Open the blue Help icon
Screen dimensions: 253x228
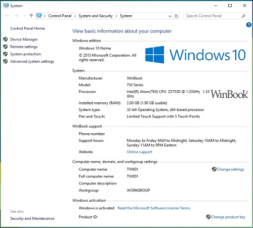[248, 25]
